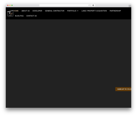Open the Blog/FAQ page

point(19,16)
